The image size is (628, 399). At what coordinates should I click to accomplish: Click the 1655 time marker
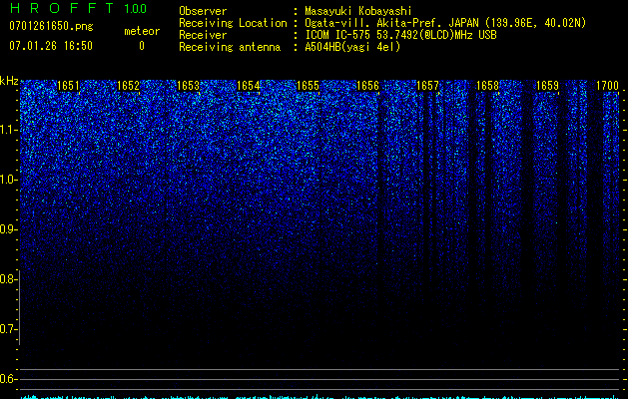[308, 86]
